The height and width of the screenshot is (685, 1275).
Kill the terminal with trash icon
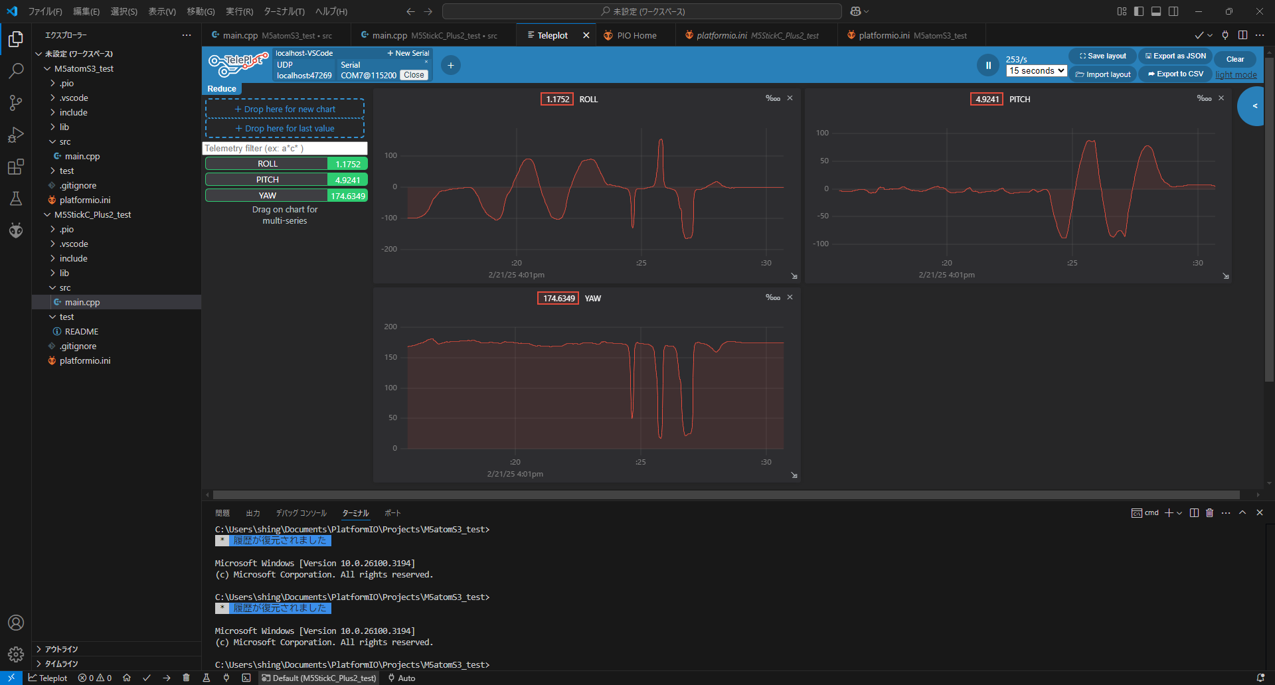point(1209,512)
